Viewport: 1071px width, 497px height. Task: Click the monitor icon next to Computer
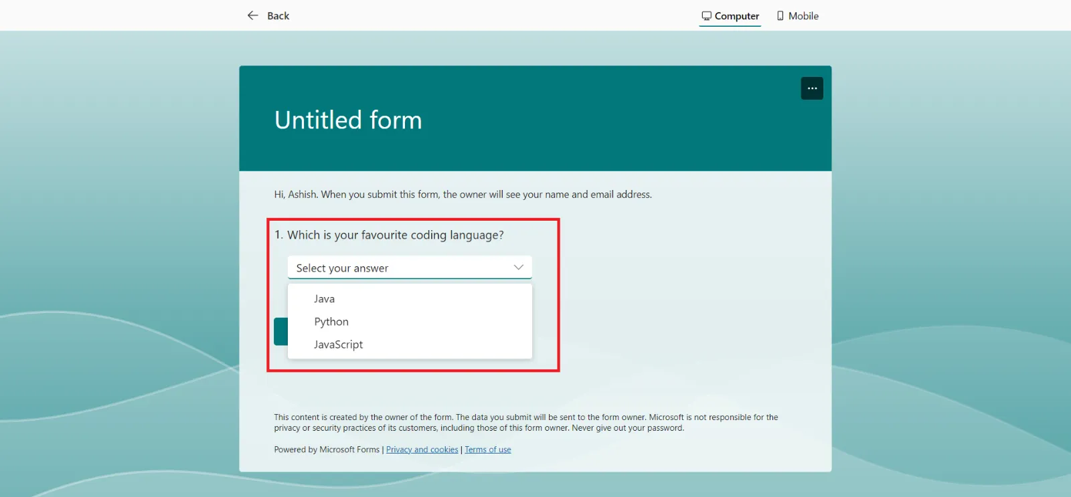(x=706, y=15)
